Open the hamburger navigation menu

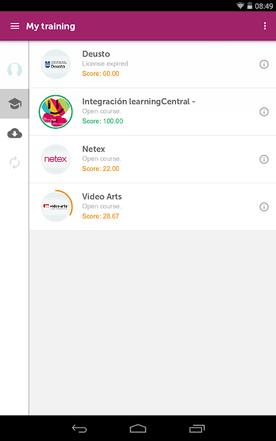click(x=14, y=26)
